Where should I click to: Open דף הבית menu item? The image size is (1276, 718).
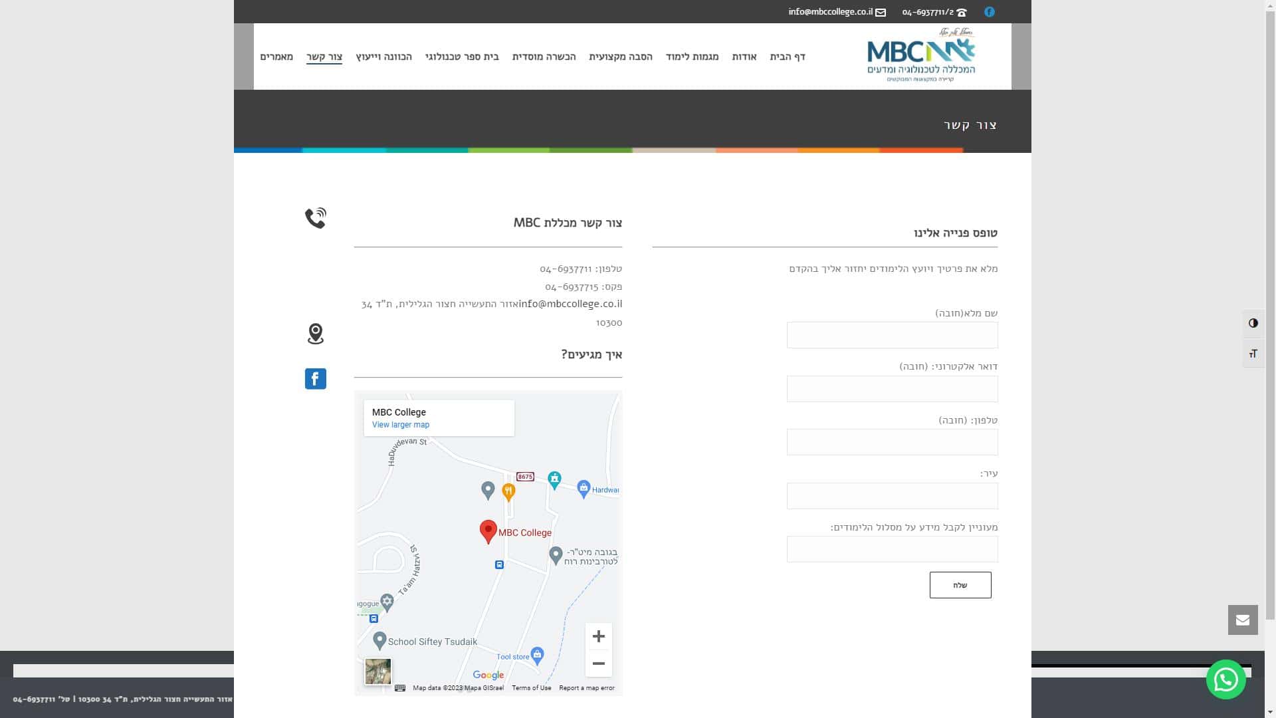[788, 57]
